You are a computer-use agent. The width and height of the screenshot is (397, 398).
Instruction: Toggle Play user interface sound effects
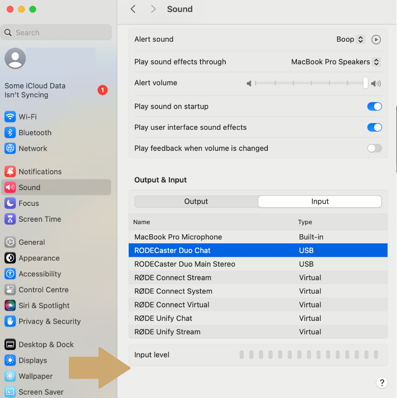point(375,127)
